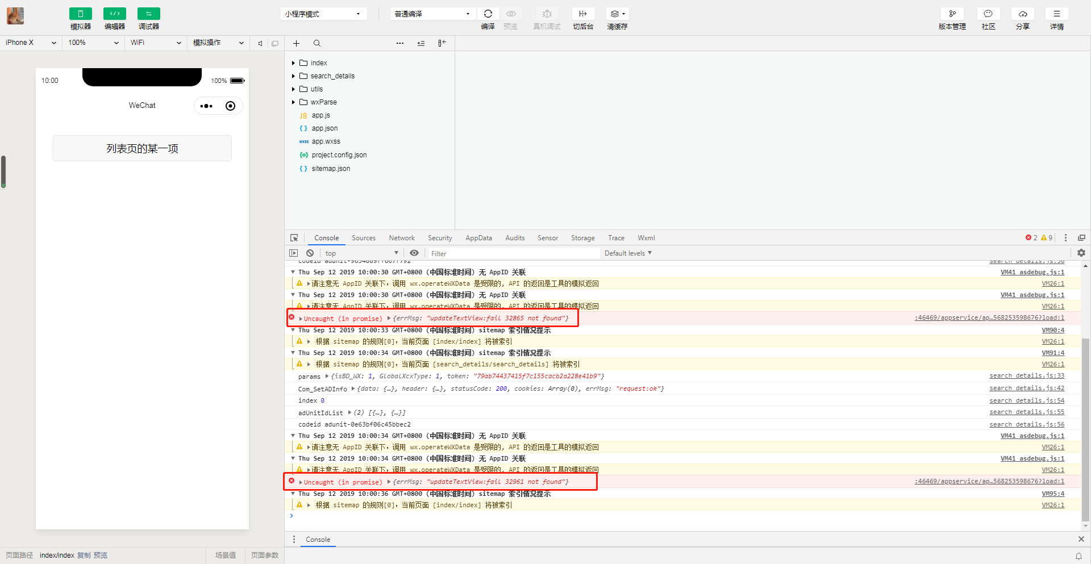Click the 切后台 switch background icon

coord(583,14)
